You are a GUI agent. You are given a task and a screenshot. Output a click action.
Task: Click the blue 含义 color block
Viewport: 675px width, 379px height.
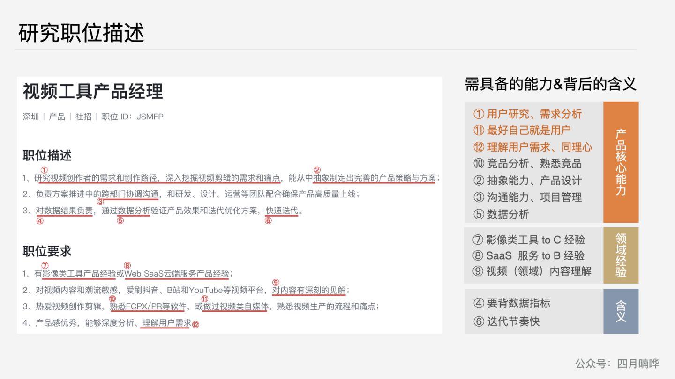point(621,311)
